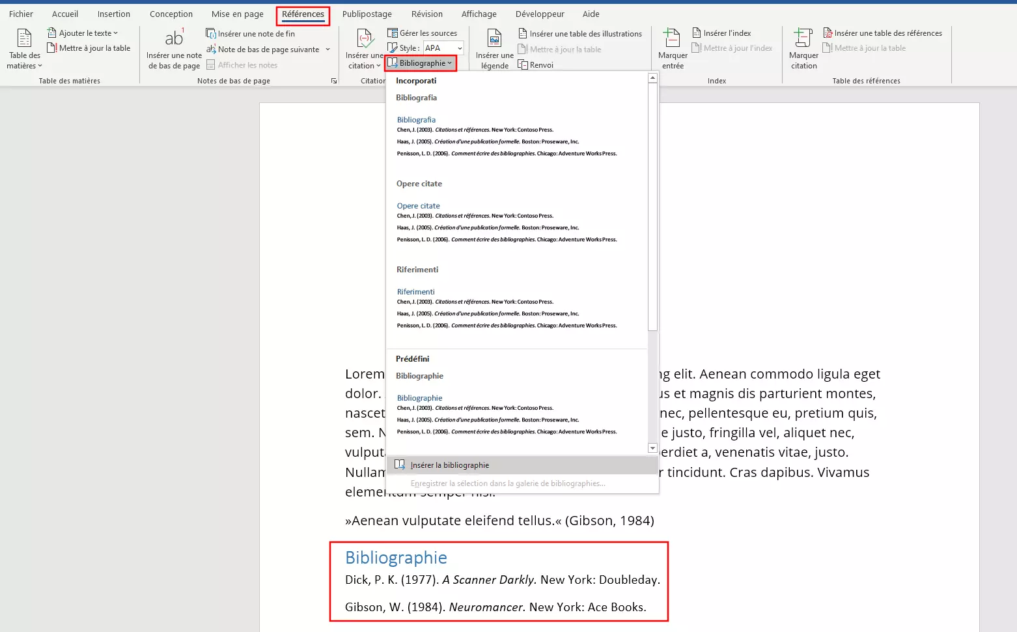Viewport: 1017px width, 632px height.
Task: Select the Références tab
Action: (303, 14)
